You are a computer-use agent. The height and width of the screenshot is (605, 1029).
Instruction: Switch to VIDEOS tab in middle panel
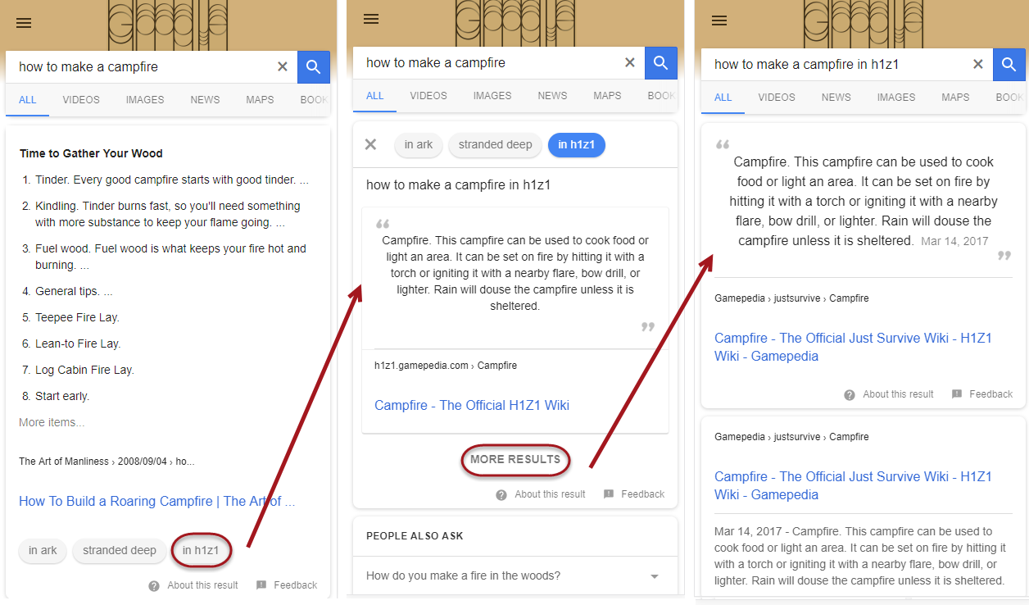[428, 96]
